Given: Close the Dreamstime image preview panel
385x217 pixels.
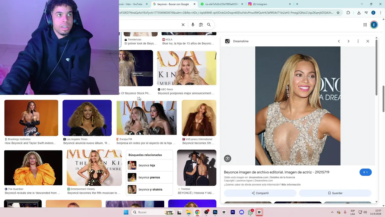Looking at the screenshot, I should point(368,41).
